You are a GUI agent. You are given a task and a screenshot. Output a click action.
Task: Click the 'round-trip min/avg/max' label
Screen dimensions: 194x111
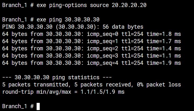[x=36, y=92]
